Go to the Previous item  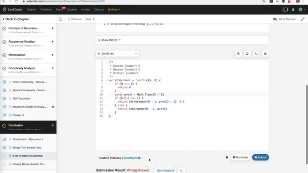[75, 19]
